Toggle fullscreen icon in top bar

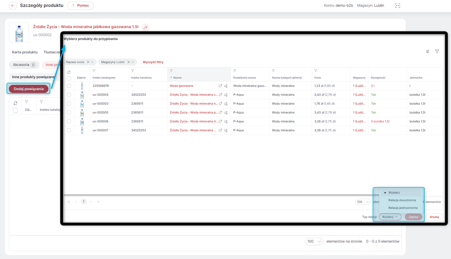coord(398,6)
